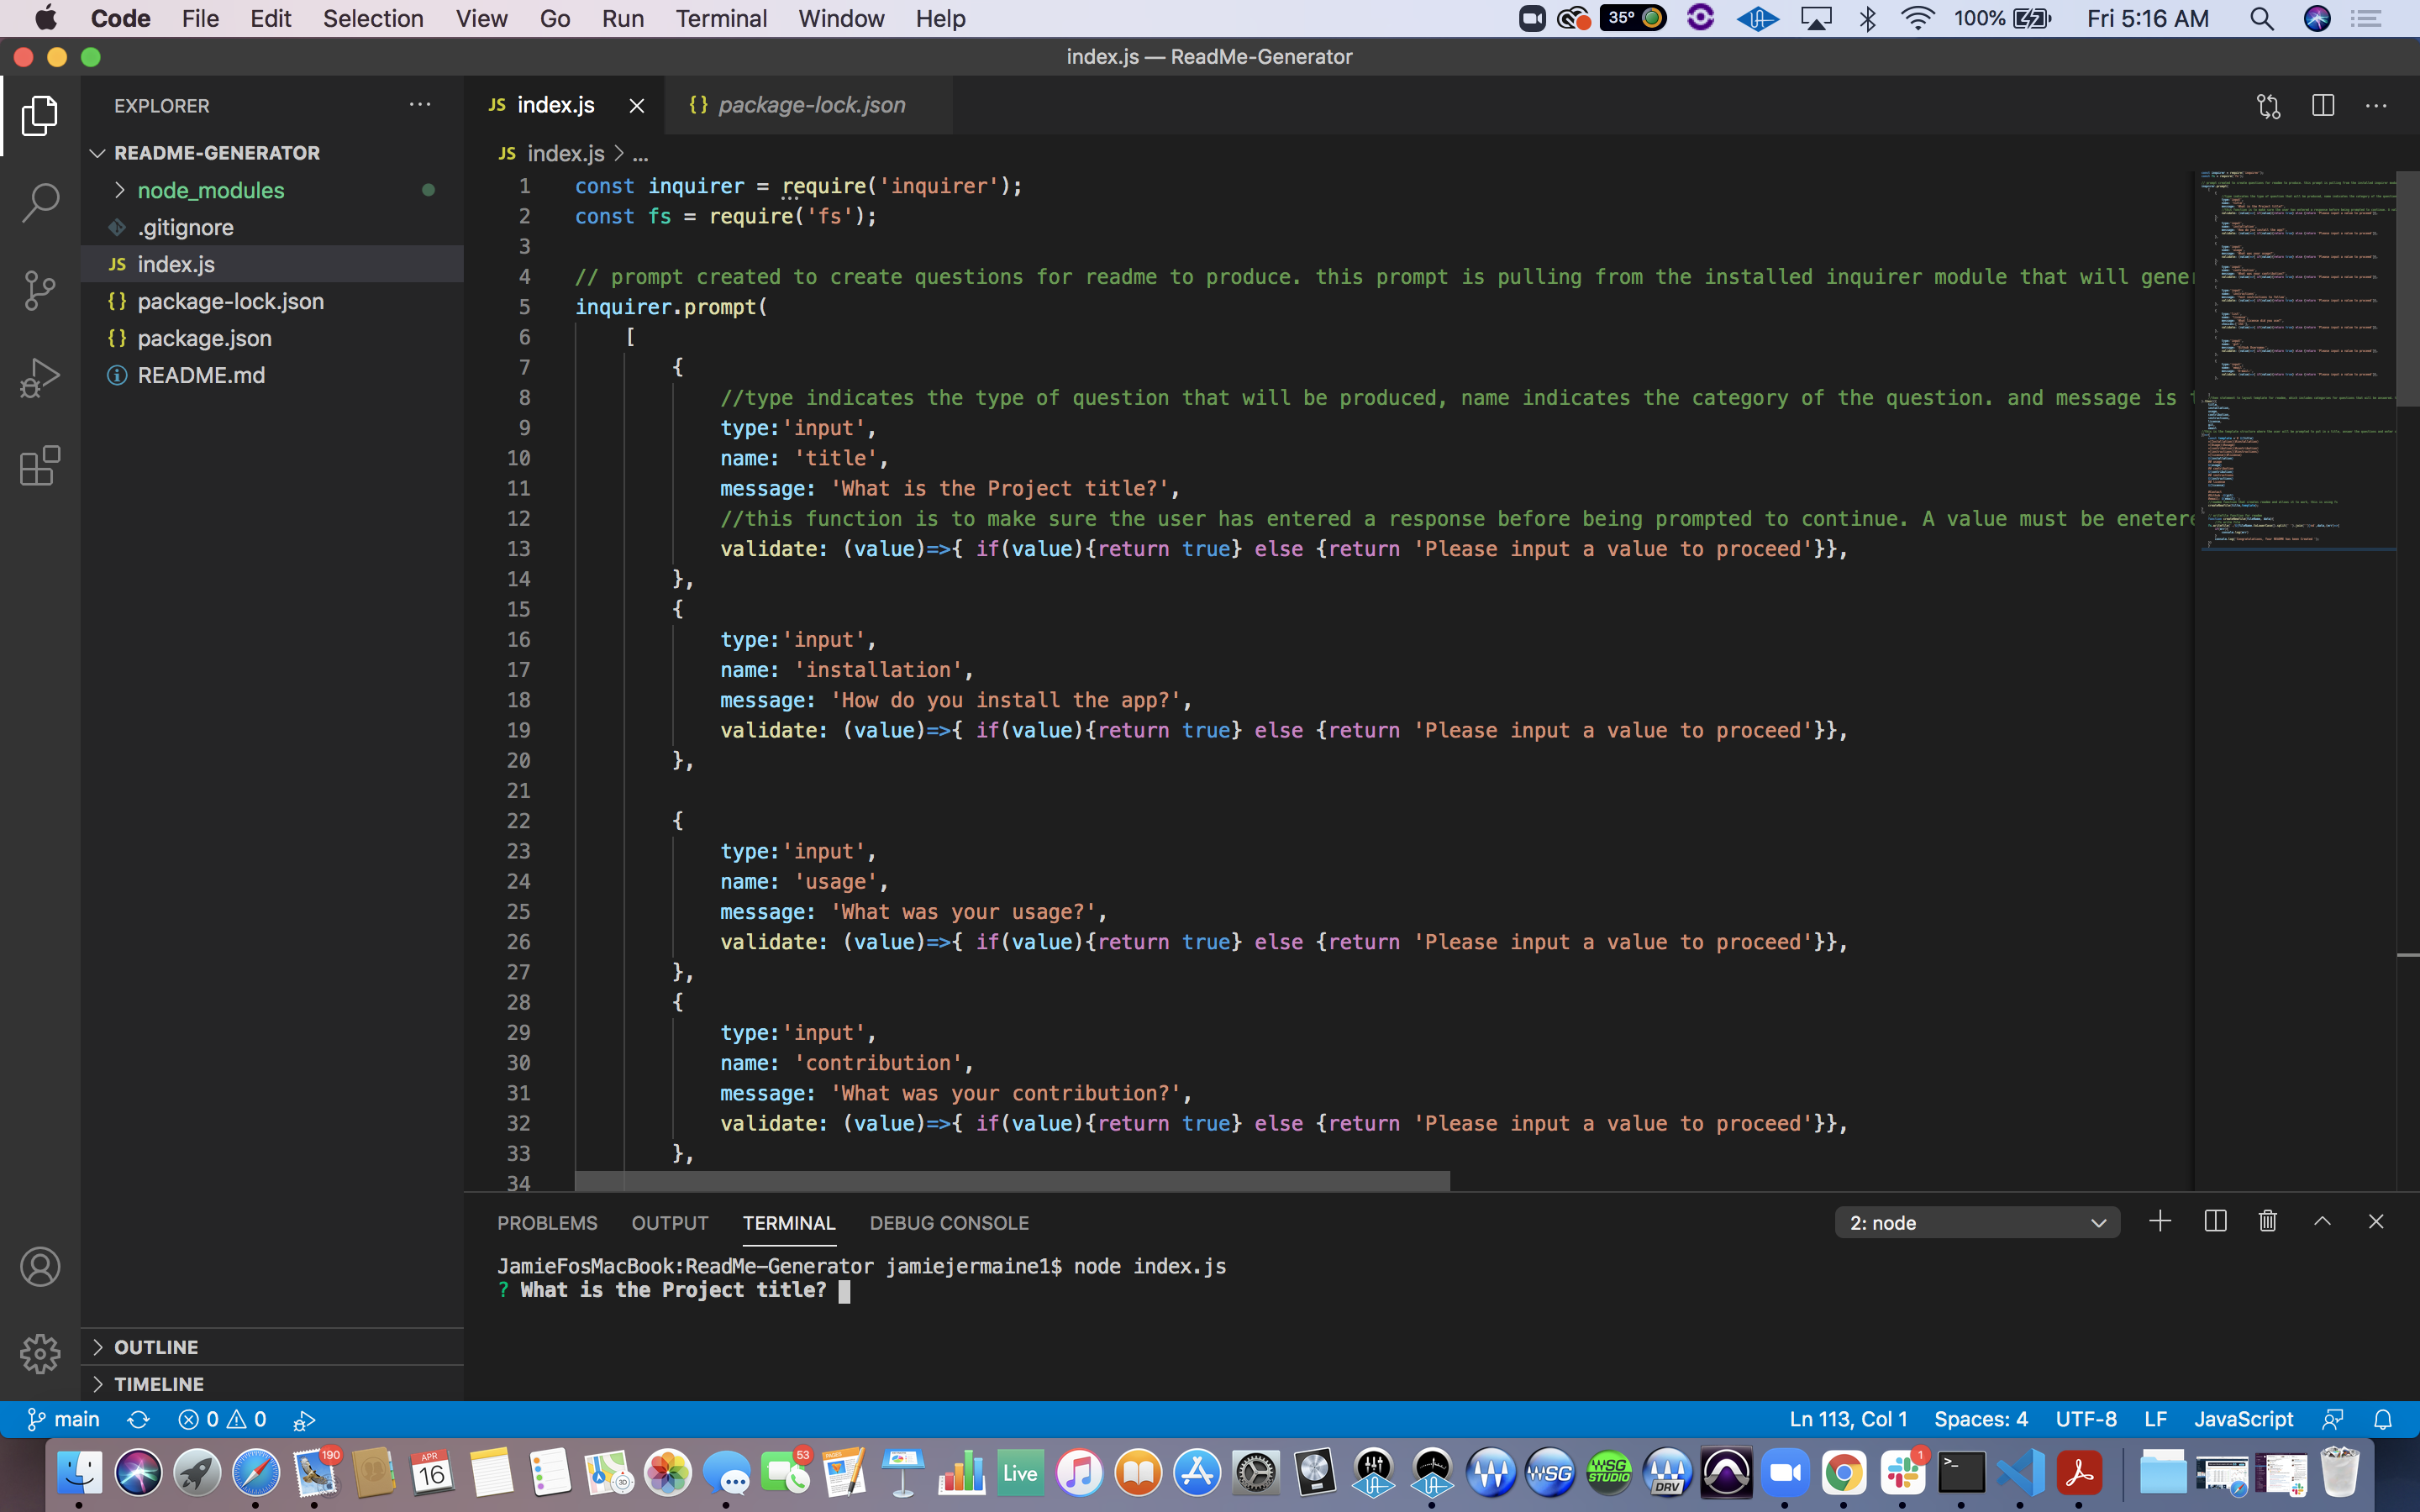2420x1512 pixels.
Task: Open the Extensions view
Action: [40, 465]
